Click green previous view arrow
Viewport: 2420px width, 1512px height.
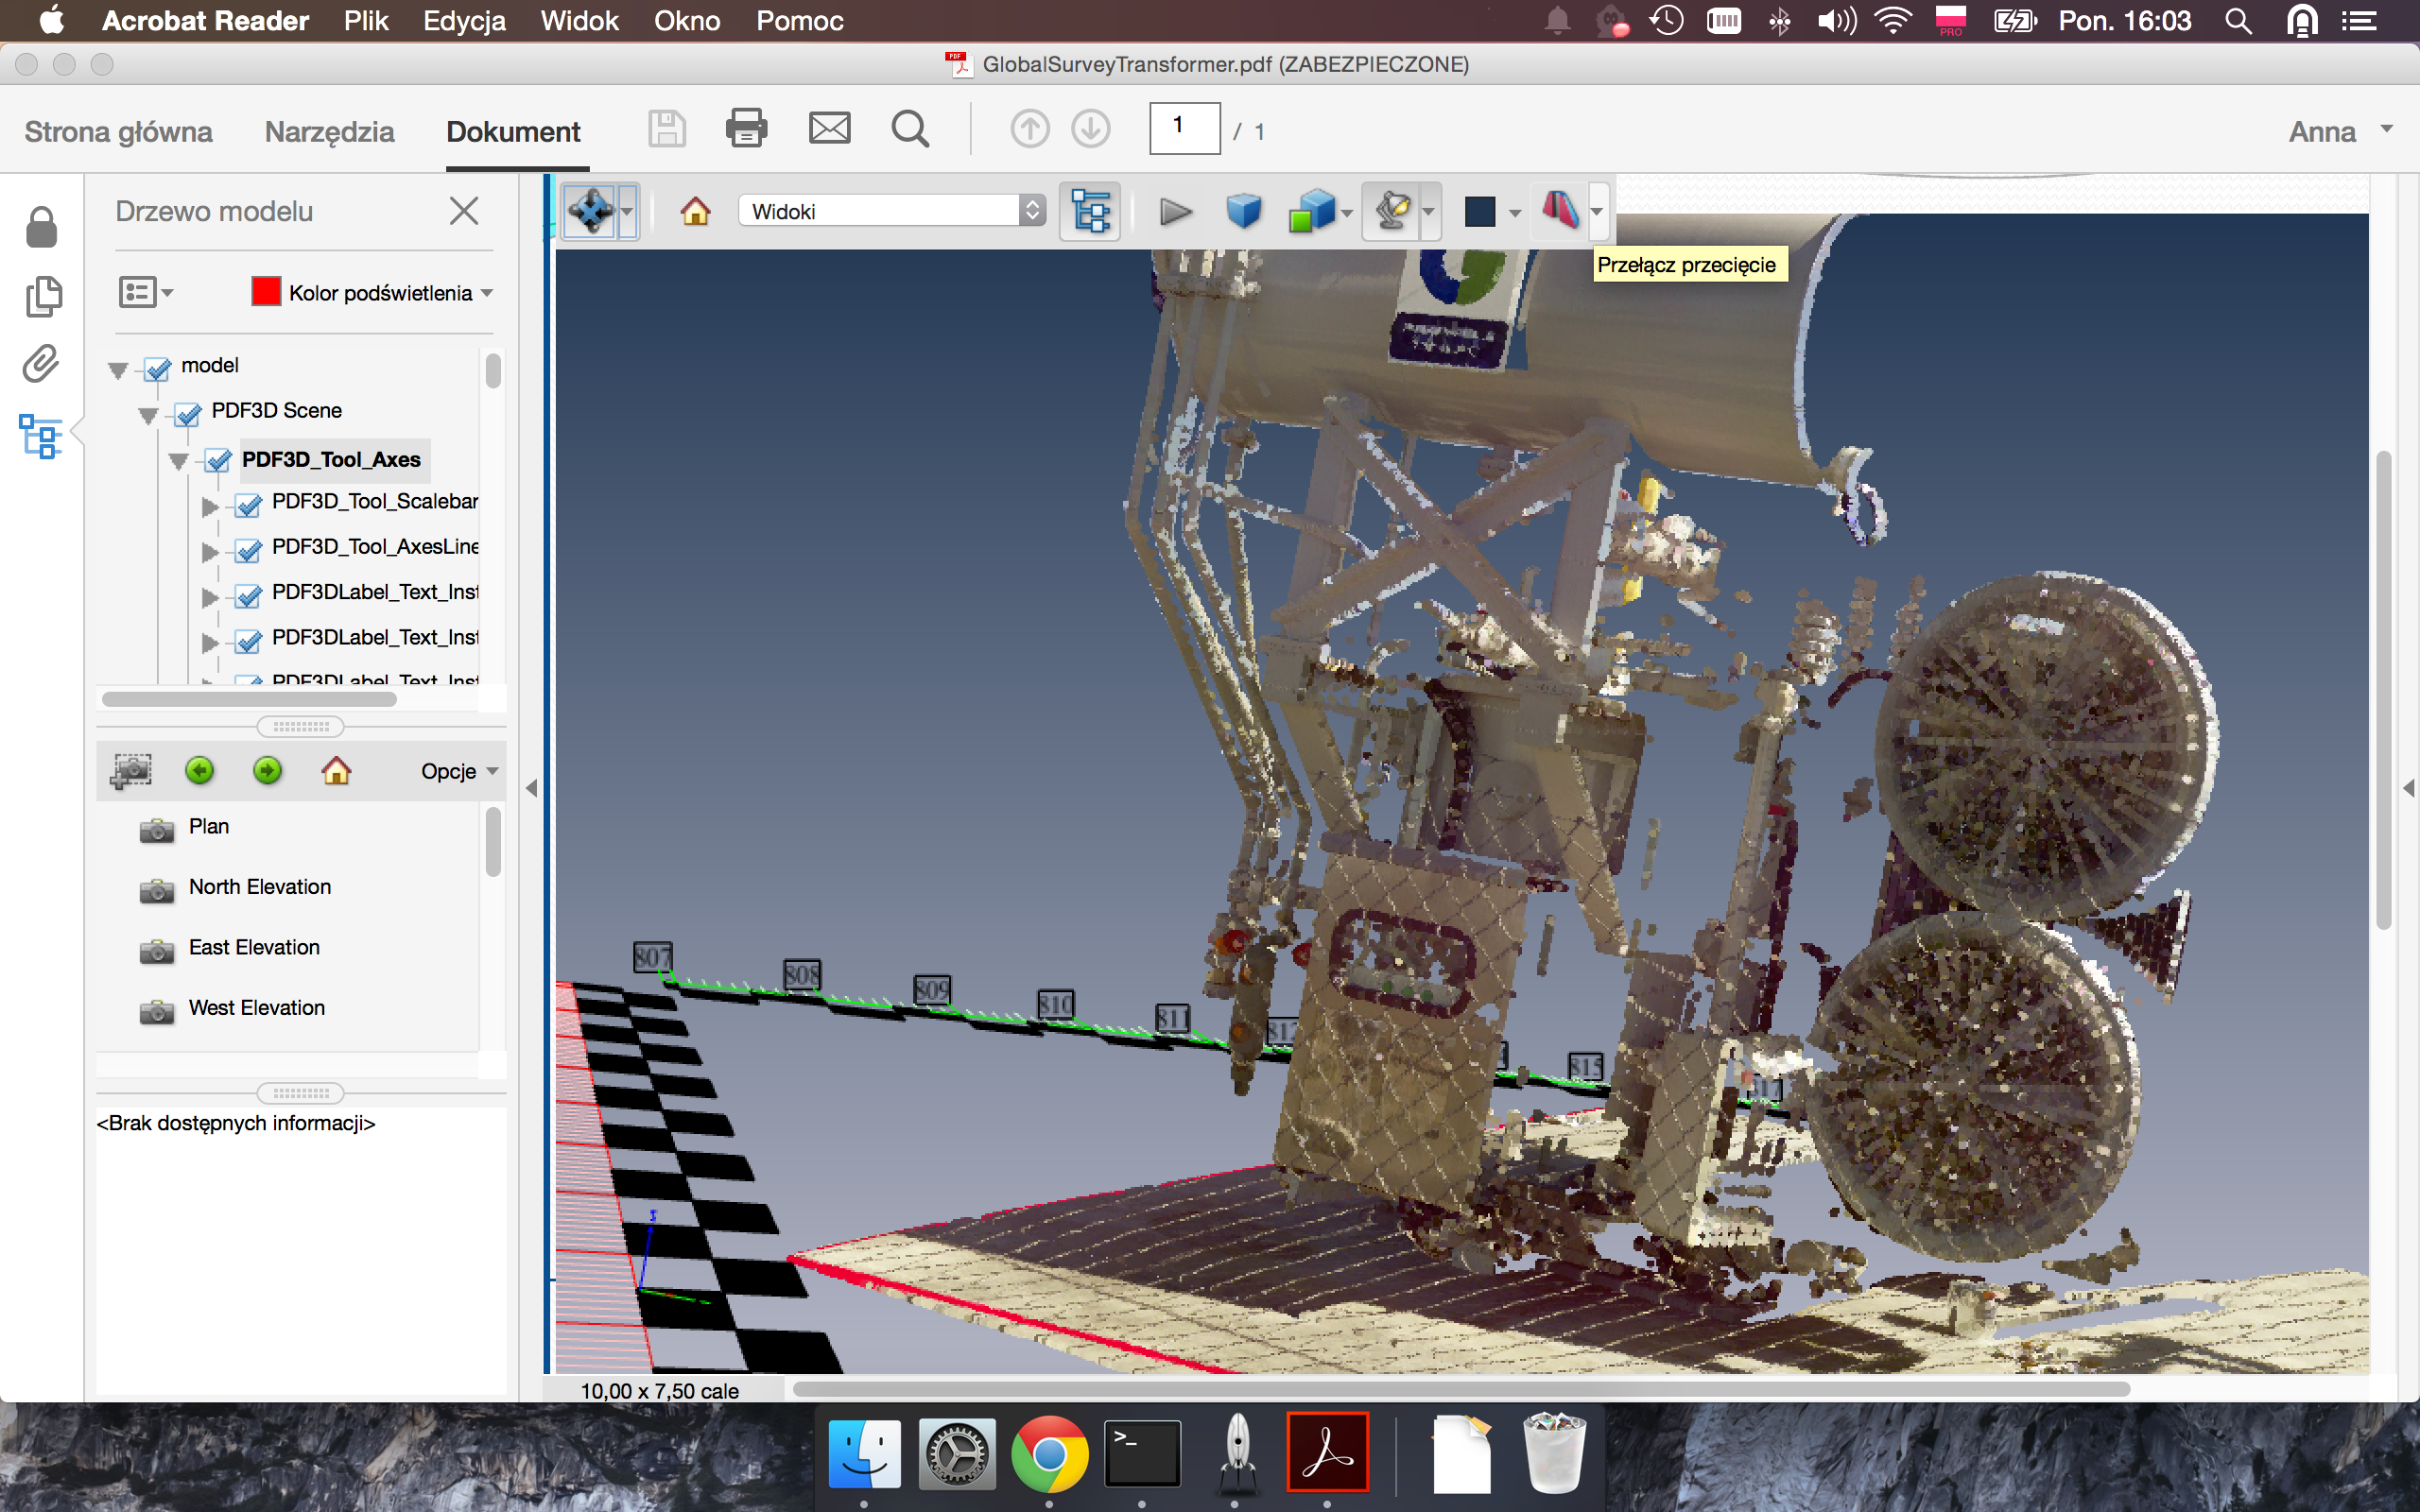point(200,770)
